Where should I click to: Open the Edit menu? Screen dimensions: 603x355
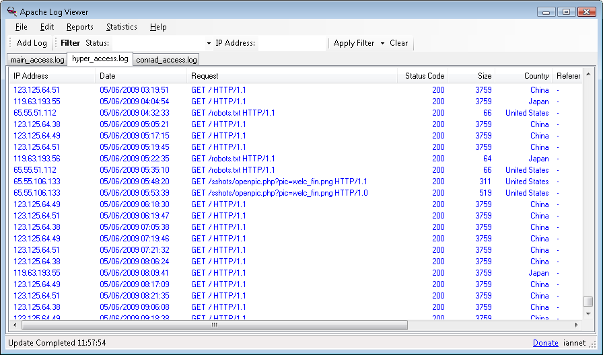47,27
